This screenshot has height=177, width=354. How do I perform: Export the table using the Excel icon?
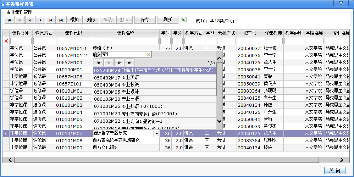tap(184, 20)
